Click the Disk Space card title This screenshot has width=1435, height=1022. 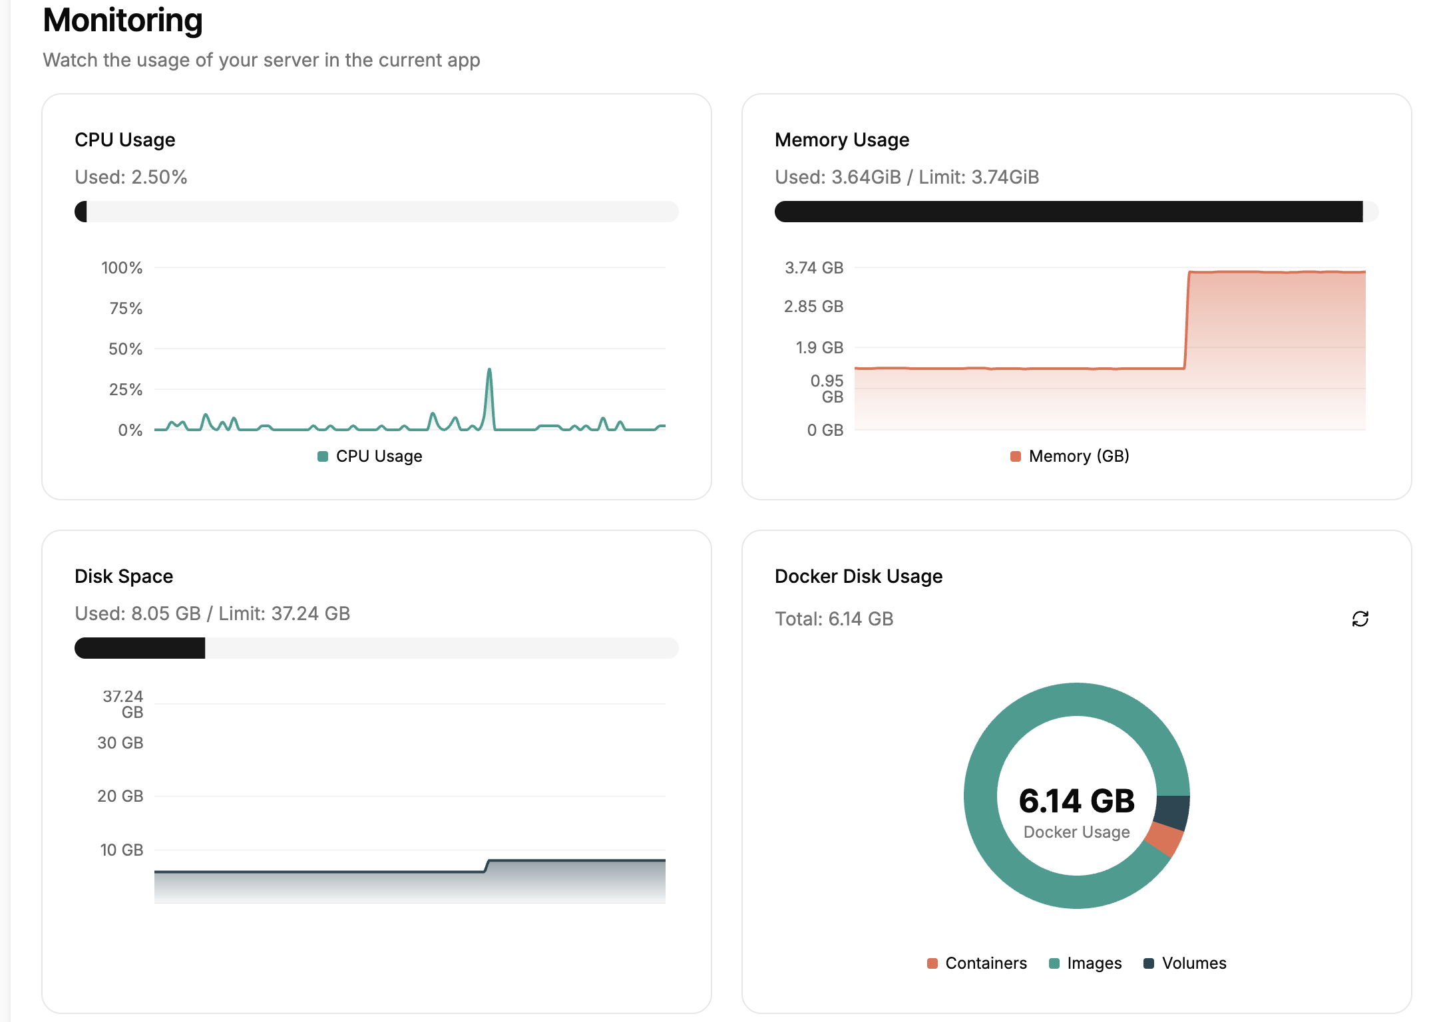[x=124, y=576]
